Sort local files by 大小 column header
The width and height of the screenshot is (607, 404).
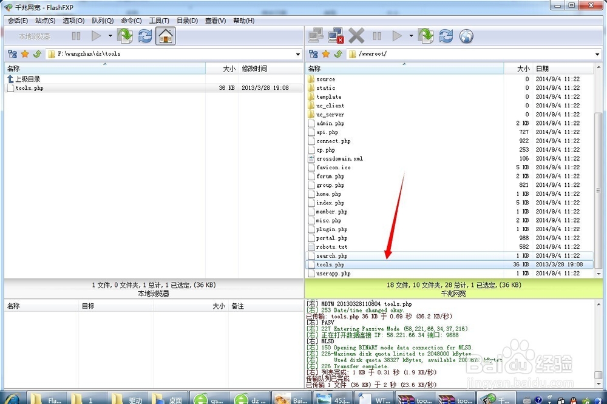pyautogui.click(x=222, y=69)
